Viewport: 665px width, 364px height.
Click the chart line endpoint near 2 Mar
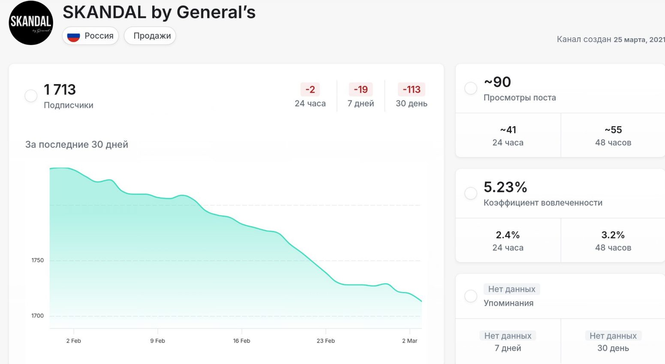pyautogui.click(x=421, y=301)
